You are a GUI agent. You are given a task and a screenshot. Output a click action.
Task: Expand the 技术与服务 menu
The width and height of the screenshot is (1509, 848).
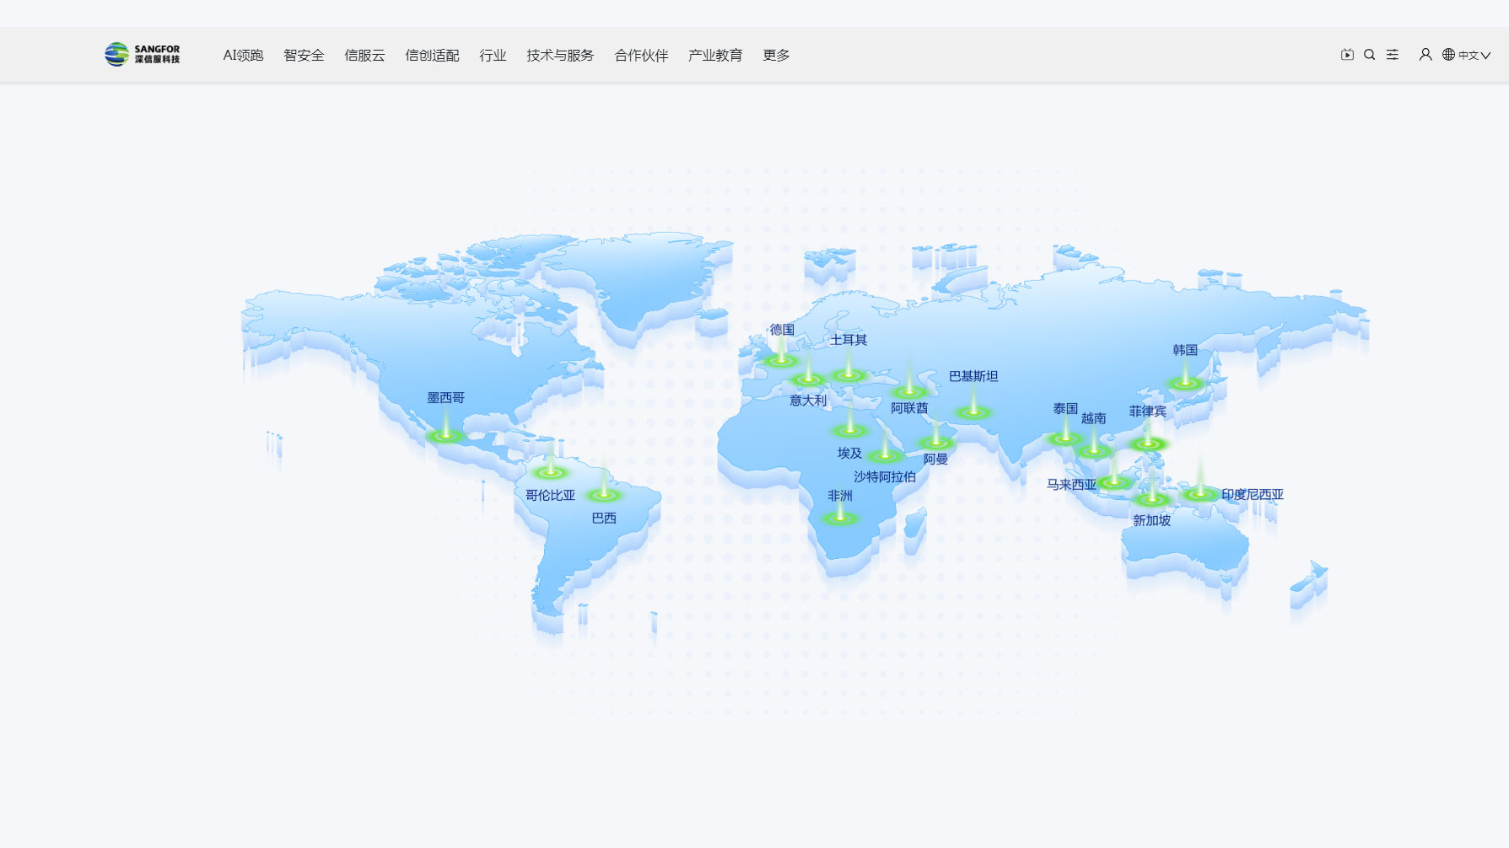point(560,56)
